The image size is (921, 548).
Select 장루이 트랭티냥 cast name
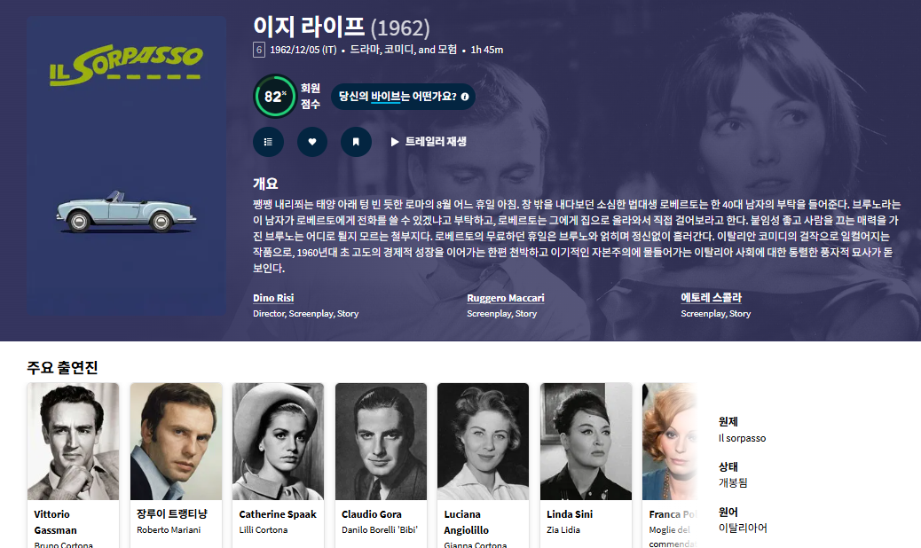pyautogui.click(x=172, y=514)
